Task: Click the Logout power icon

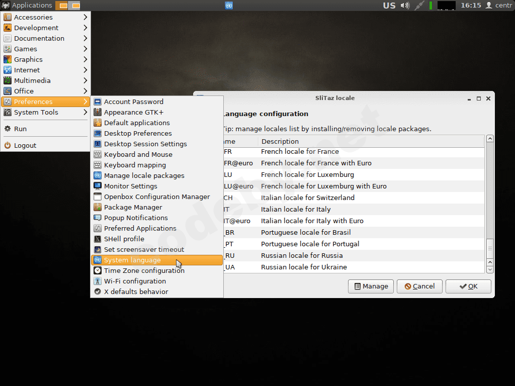Action: [7, 145]
